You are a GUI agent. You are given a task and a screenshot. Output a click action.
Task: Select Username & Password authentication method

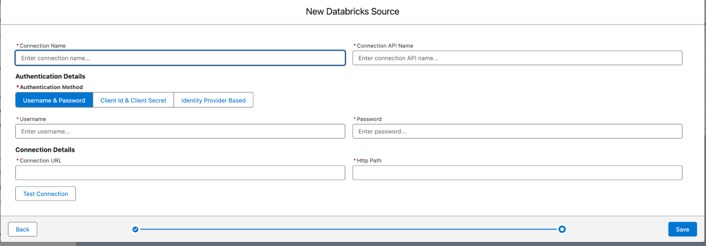54,100
